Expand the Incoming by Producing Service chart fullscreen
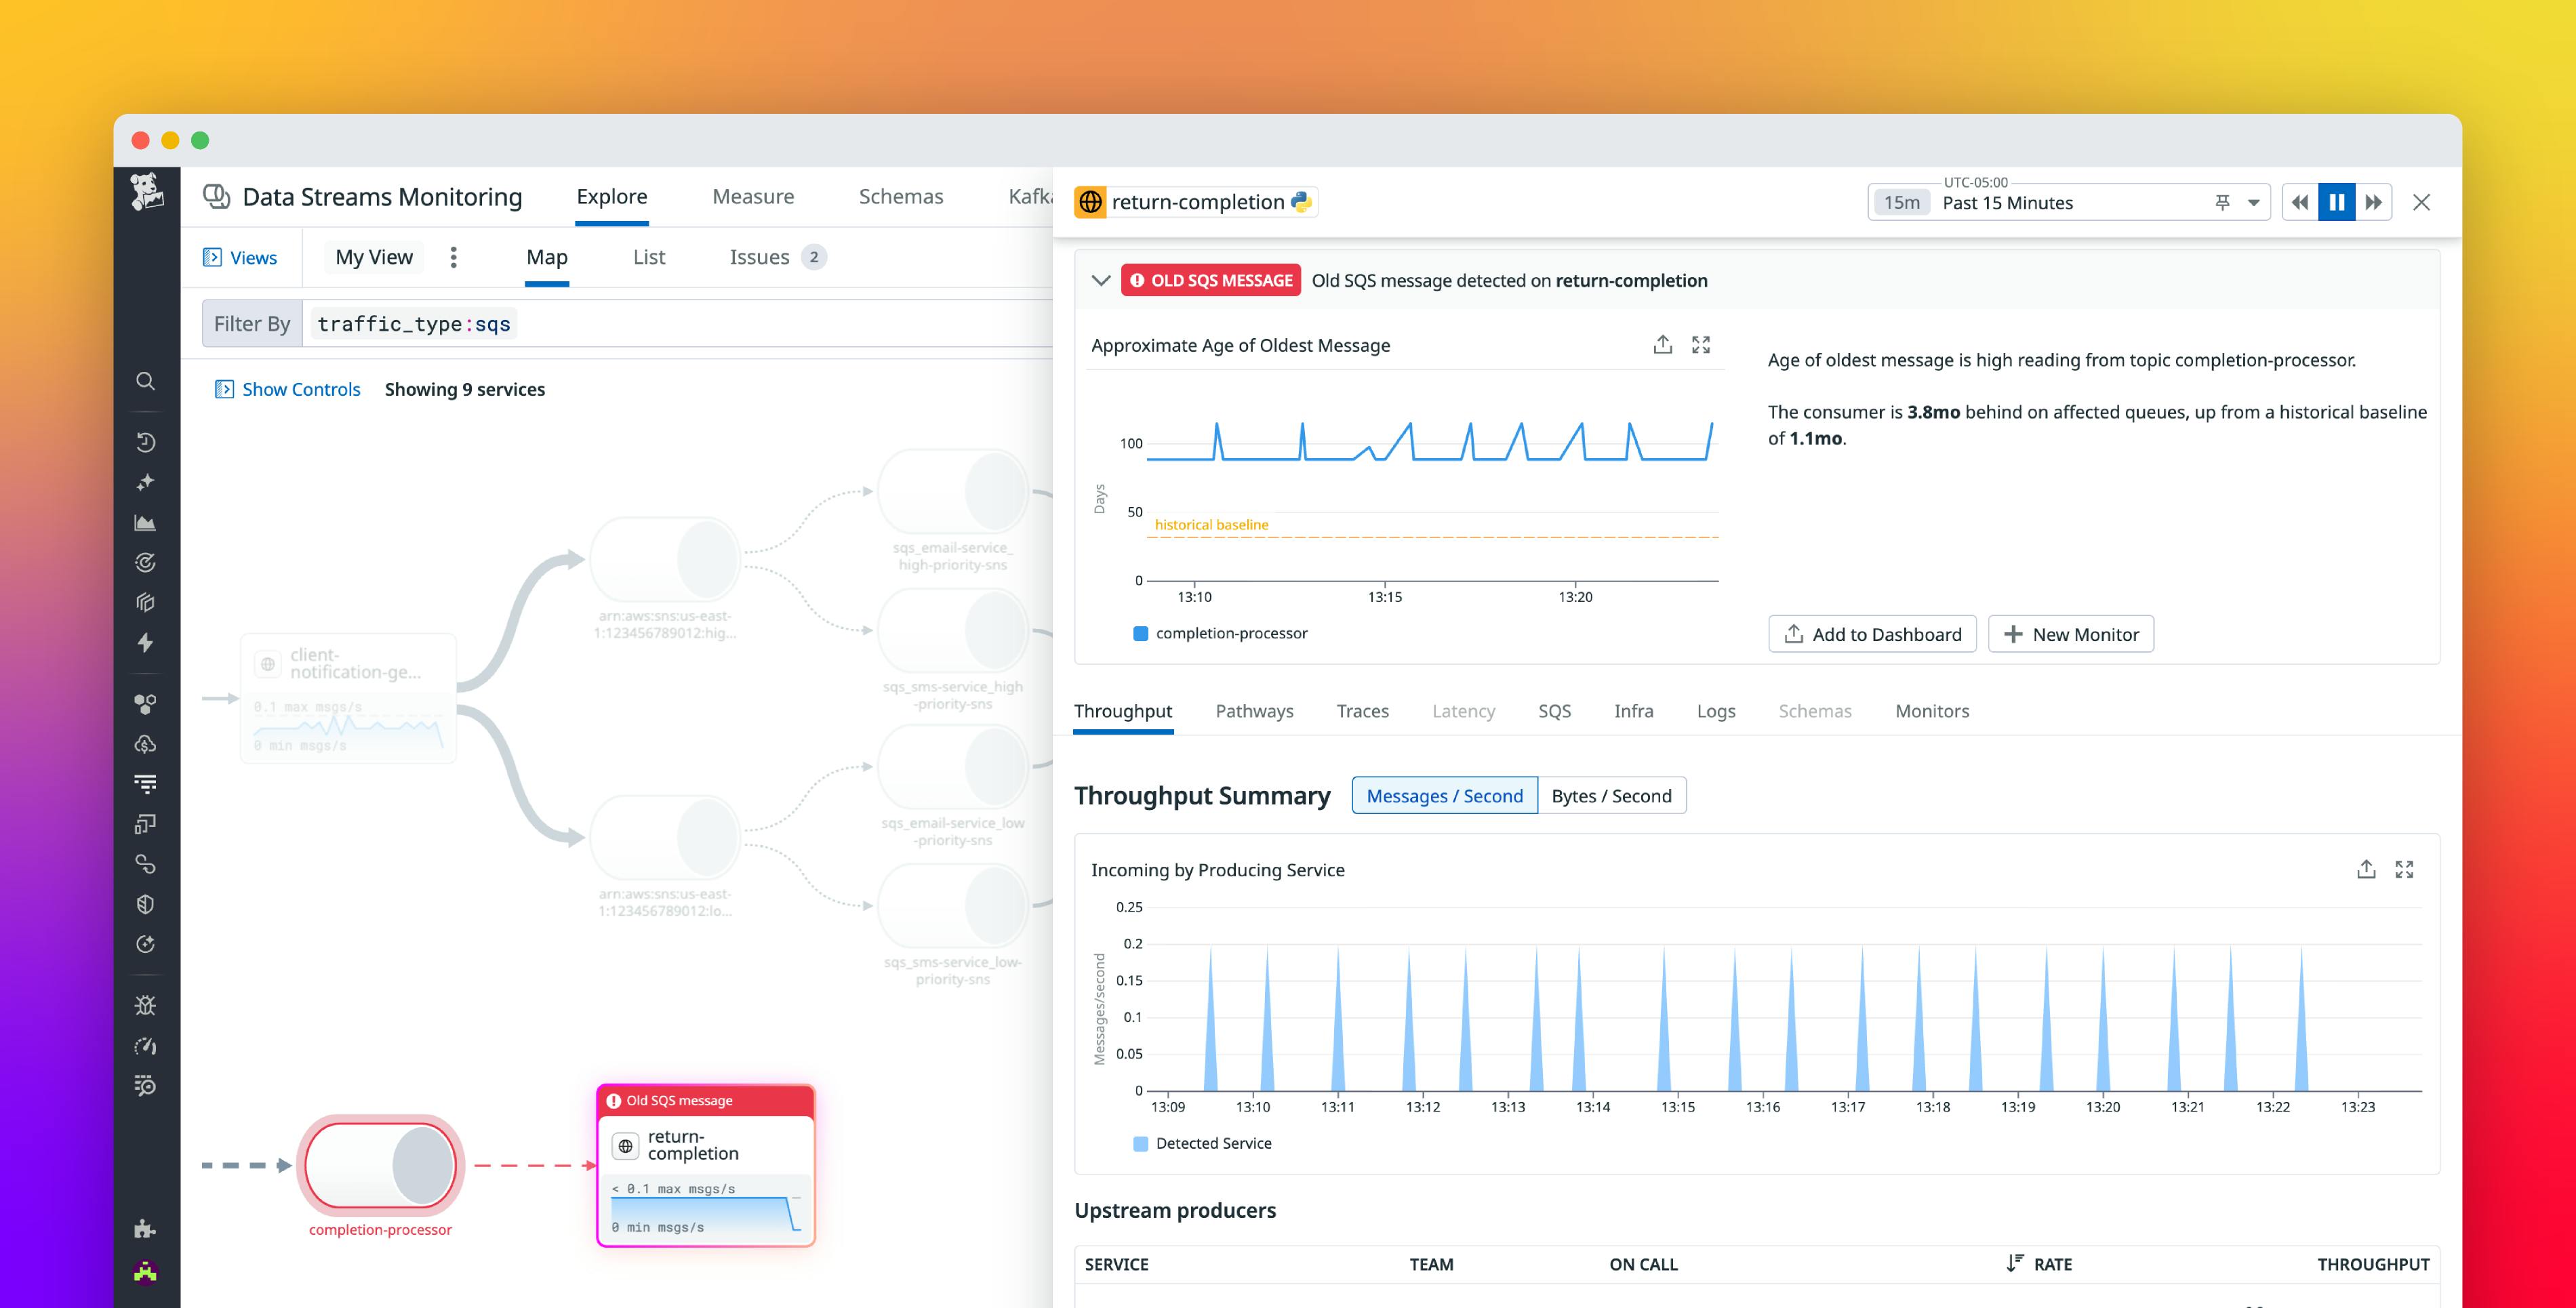Viewport: 2576px width, 1308px height. click(x=2406, y=869)
